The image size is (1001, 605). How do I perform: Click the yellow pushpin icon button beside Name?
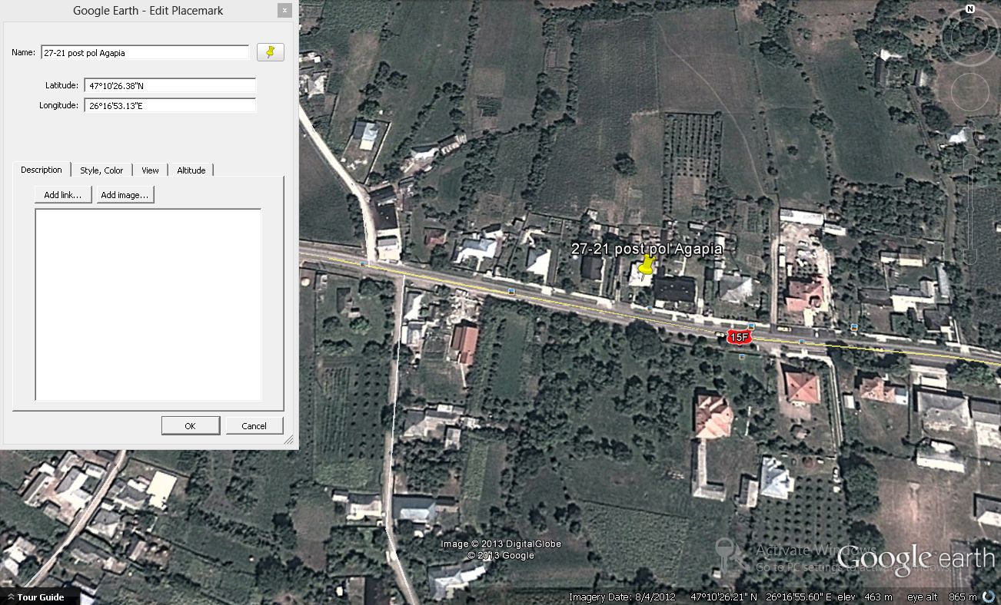coord(270,52)
